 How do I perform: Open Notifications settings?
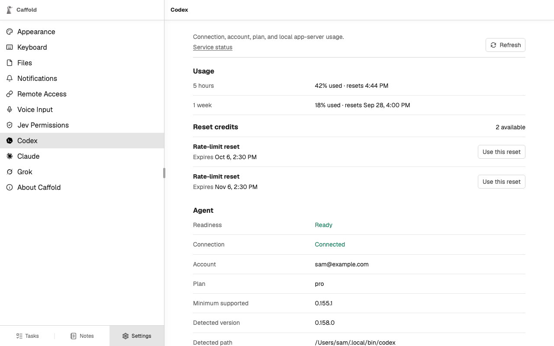click(82, 78)
